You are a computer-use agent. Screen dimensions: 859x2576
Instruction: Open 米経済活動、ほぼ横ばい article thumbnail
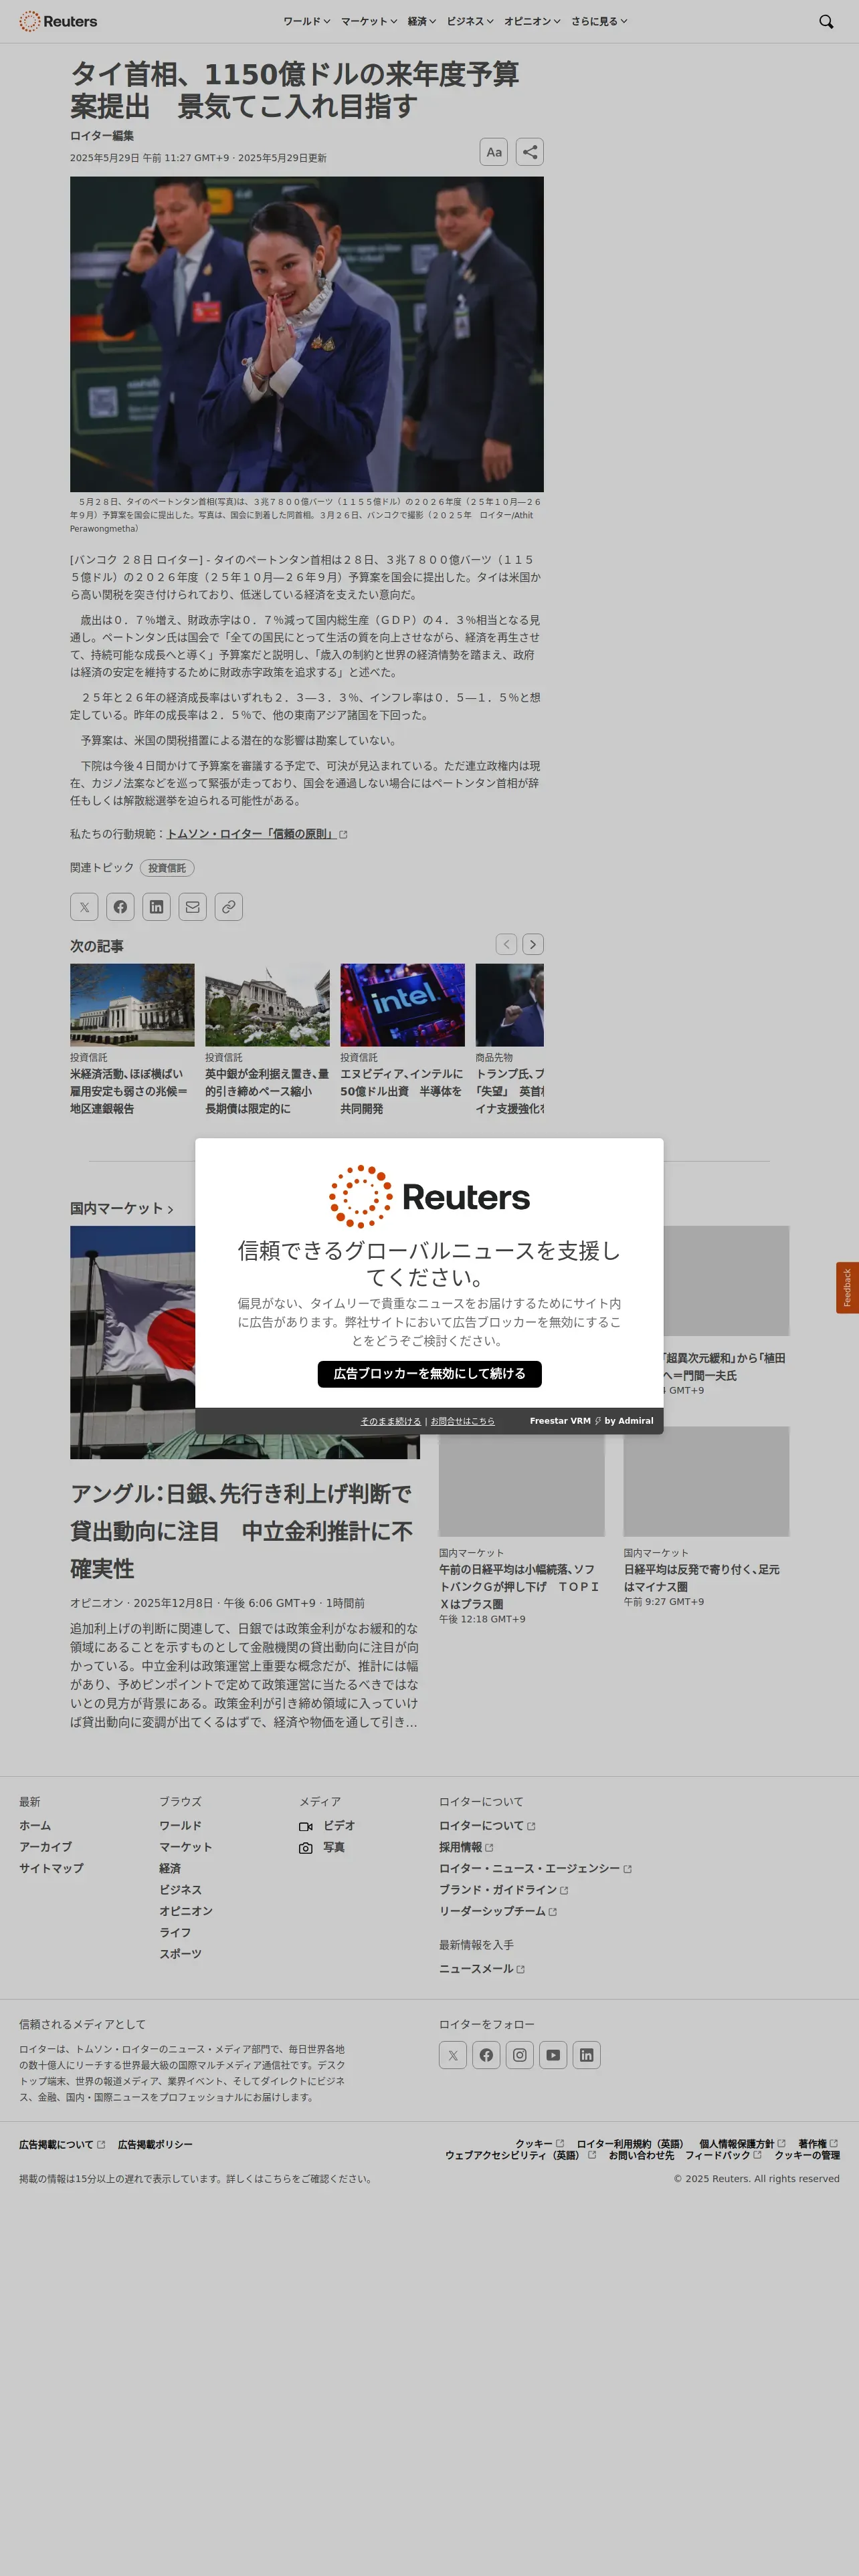tap(132, 1005)
